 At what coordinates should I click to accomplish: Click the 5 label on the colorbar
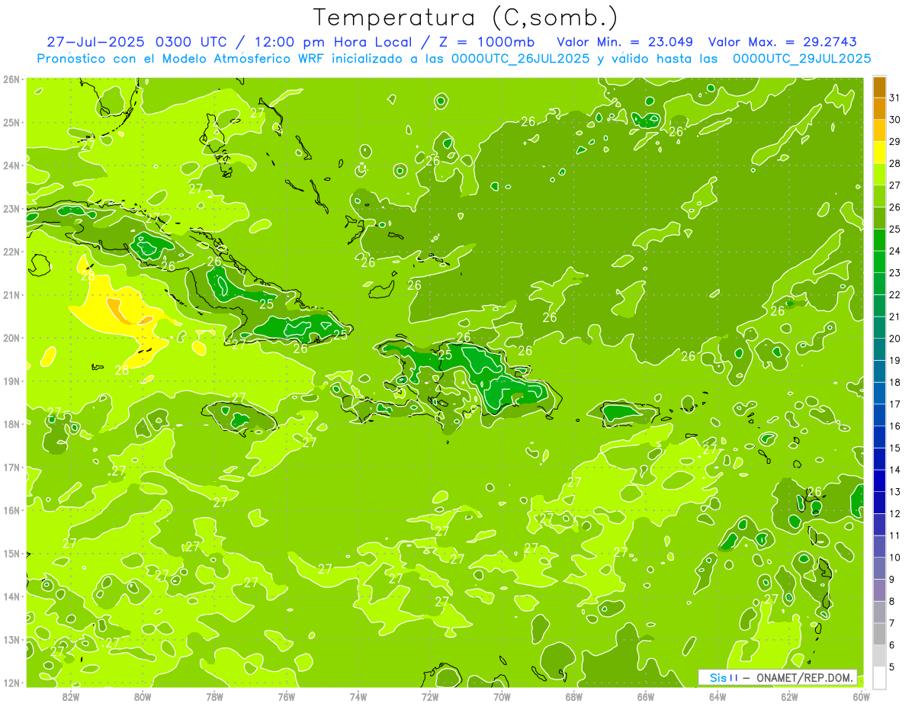coord(891,667)
